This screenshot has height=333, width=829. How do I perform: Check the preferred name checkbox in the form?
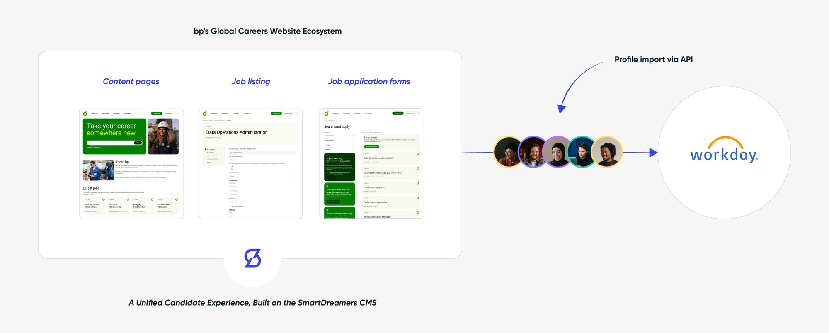click(x=230, y=206)
